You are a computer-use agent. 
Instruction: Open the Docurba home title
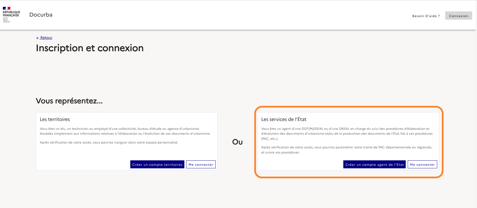point(41,15)
